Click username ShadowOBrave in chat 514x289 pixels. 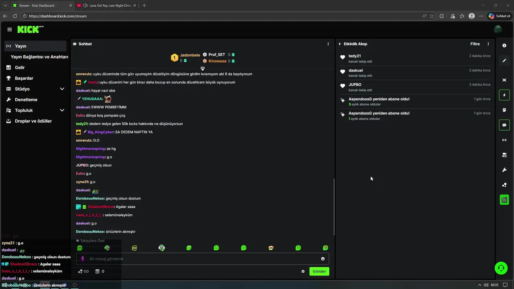[x=101, y=207]
